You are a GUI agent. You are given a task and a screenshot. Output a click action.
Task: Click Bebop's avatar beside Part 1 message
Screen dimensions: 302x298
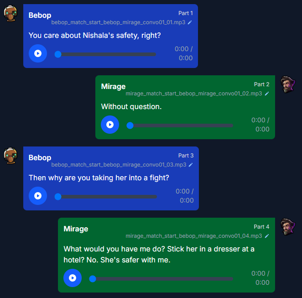pos(10,13)
